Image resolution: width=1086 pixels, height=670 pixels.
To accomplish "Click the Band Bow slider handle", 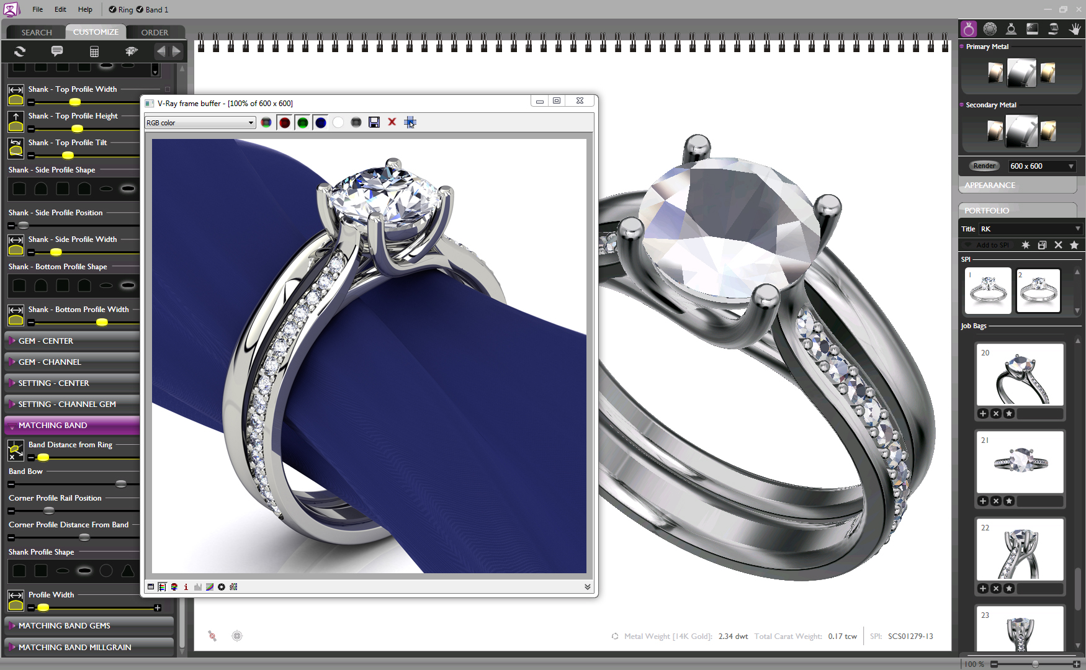I will click(121, 484).
